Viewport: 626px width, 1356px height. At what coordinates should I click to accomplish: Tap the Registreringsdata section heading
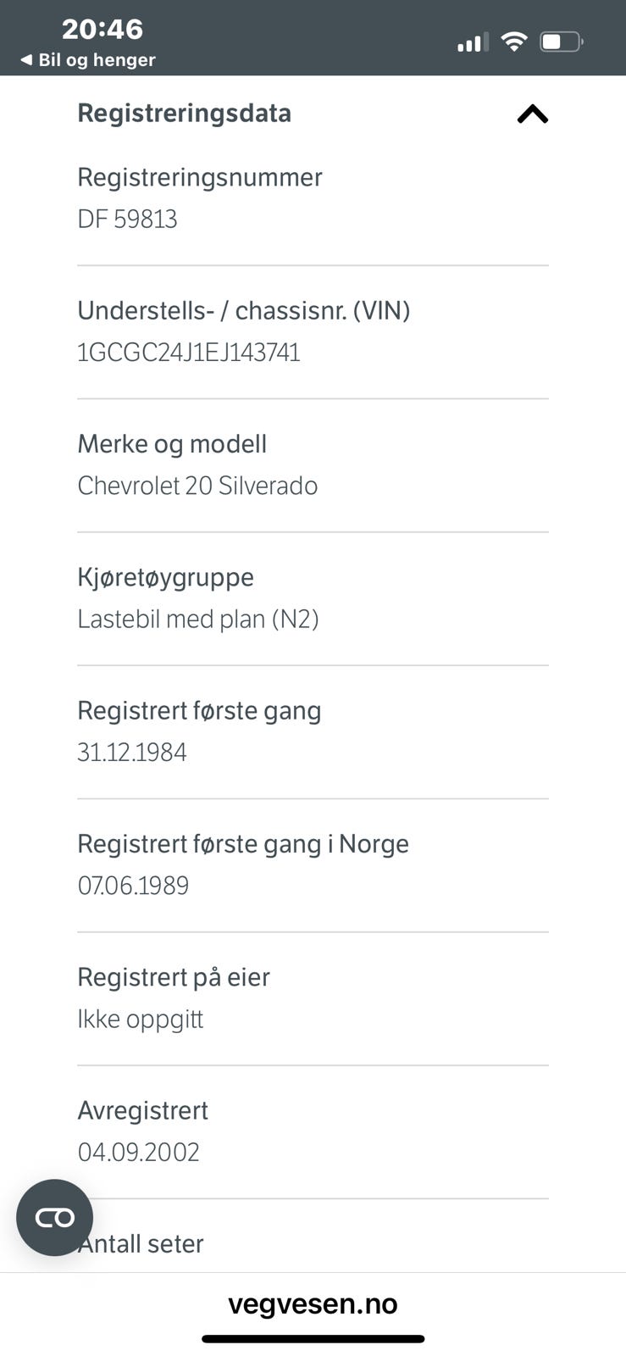point(184,114)
